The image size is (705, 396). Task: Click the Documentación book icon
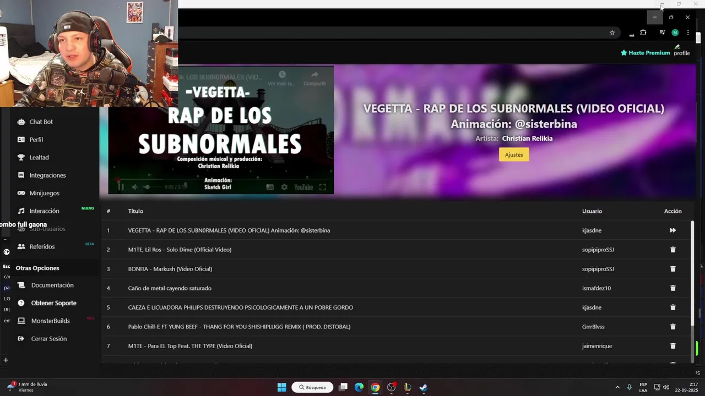[21, 285]
